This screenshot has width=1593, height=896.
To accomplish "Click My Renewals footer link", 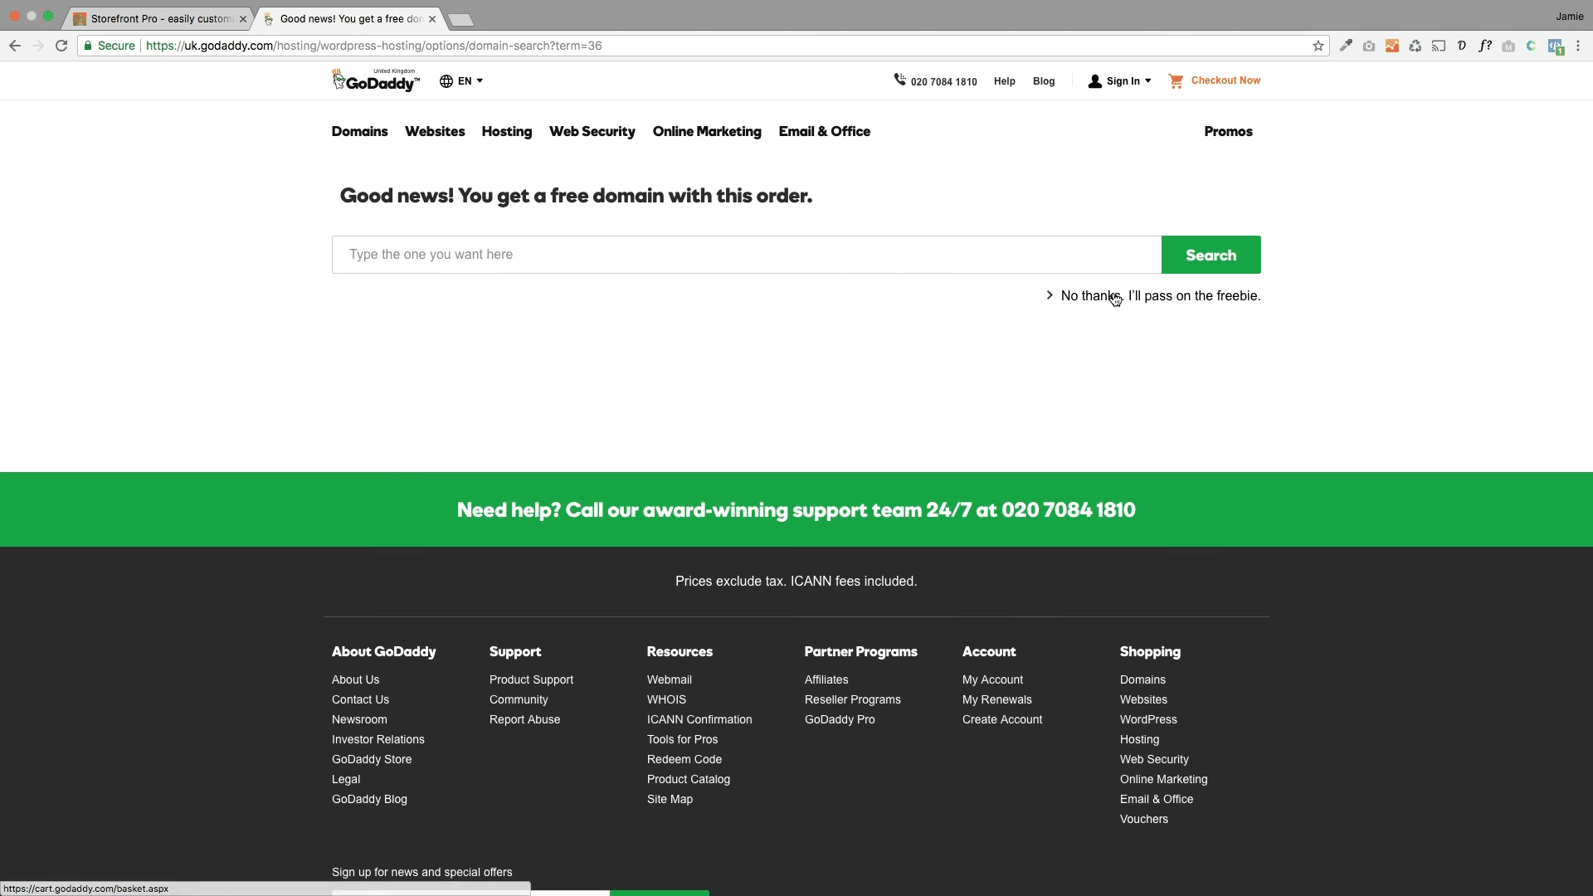I will tap(996, 699).
